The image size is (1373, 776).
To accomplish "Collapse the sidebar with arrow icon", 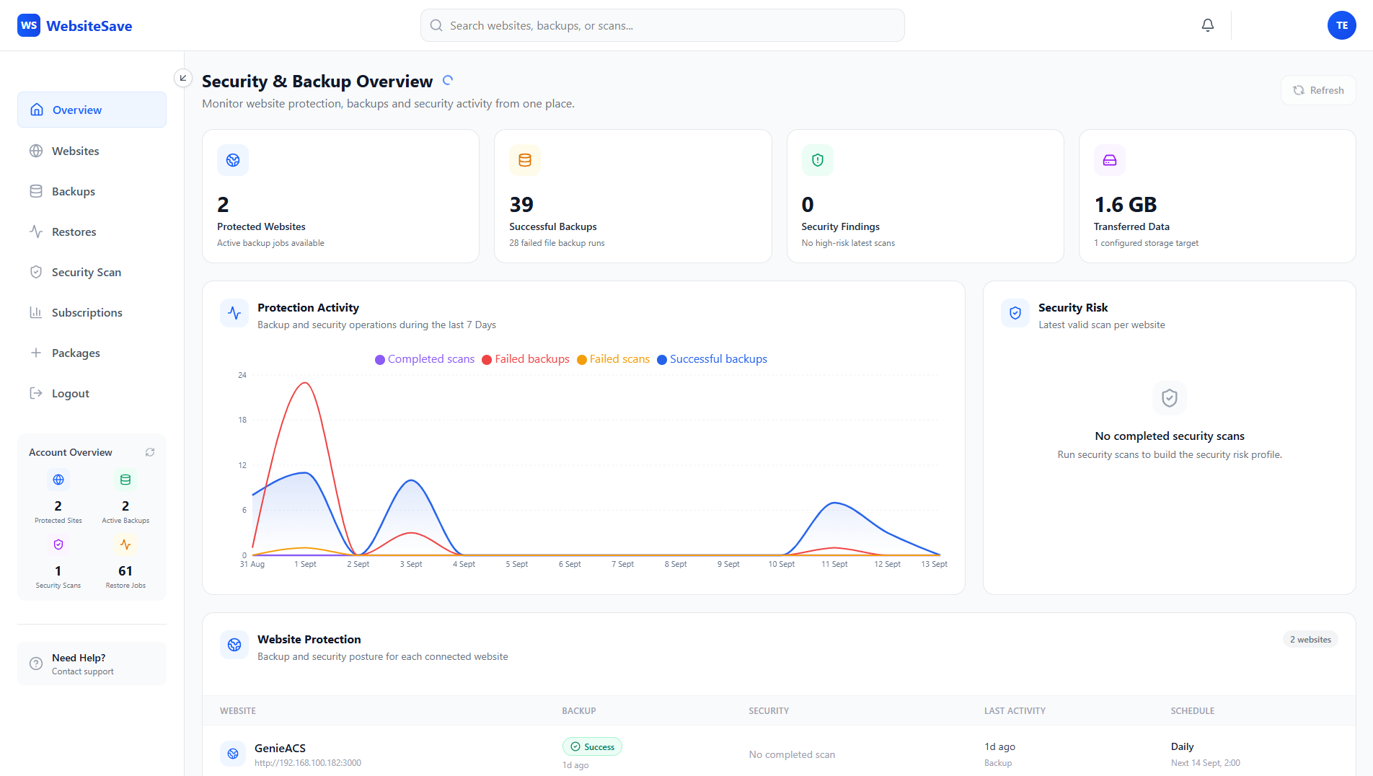I will click(183, 78).
